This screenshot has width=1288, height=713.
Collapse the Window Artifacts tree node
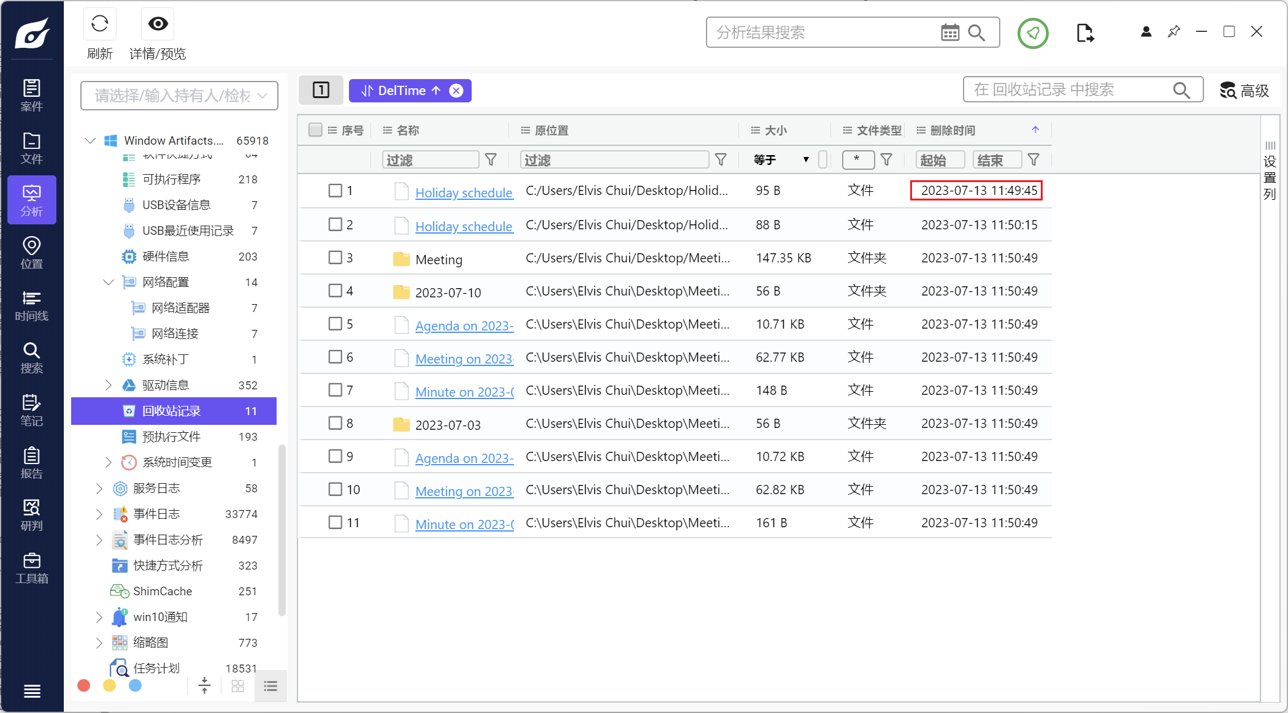pyautogui.click(x=90, y=141)
